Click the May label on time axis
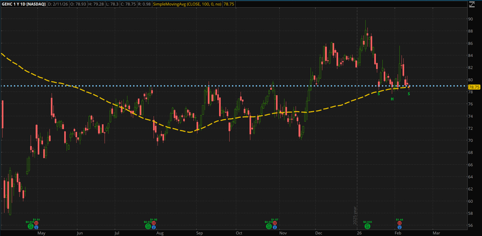 point(41,233)
